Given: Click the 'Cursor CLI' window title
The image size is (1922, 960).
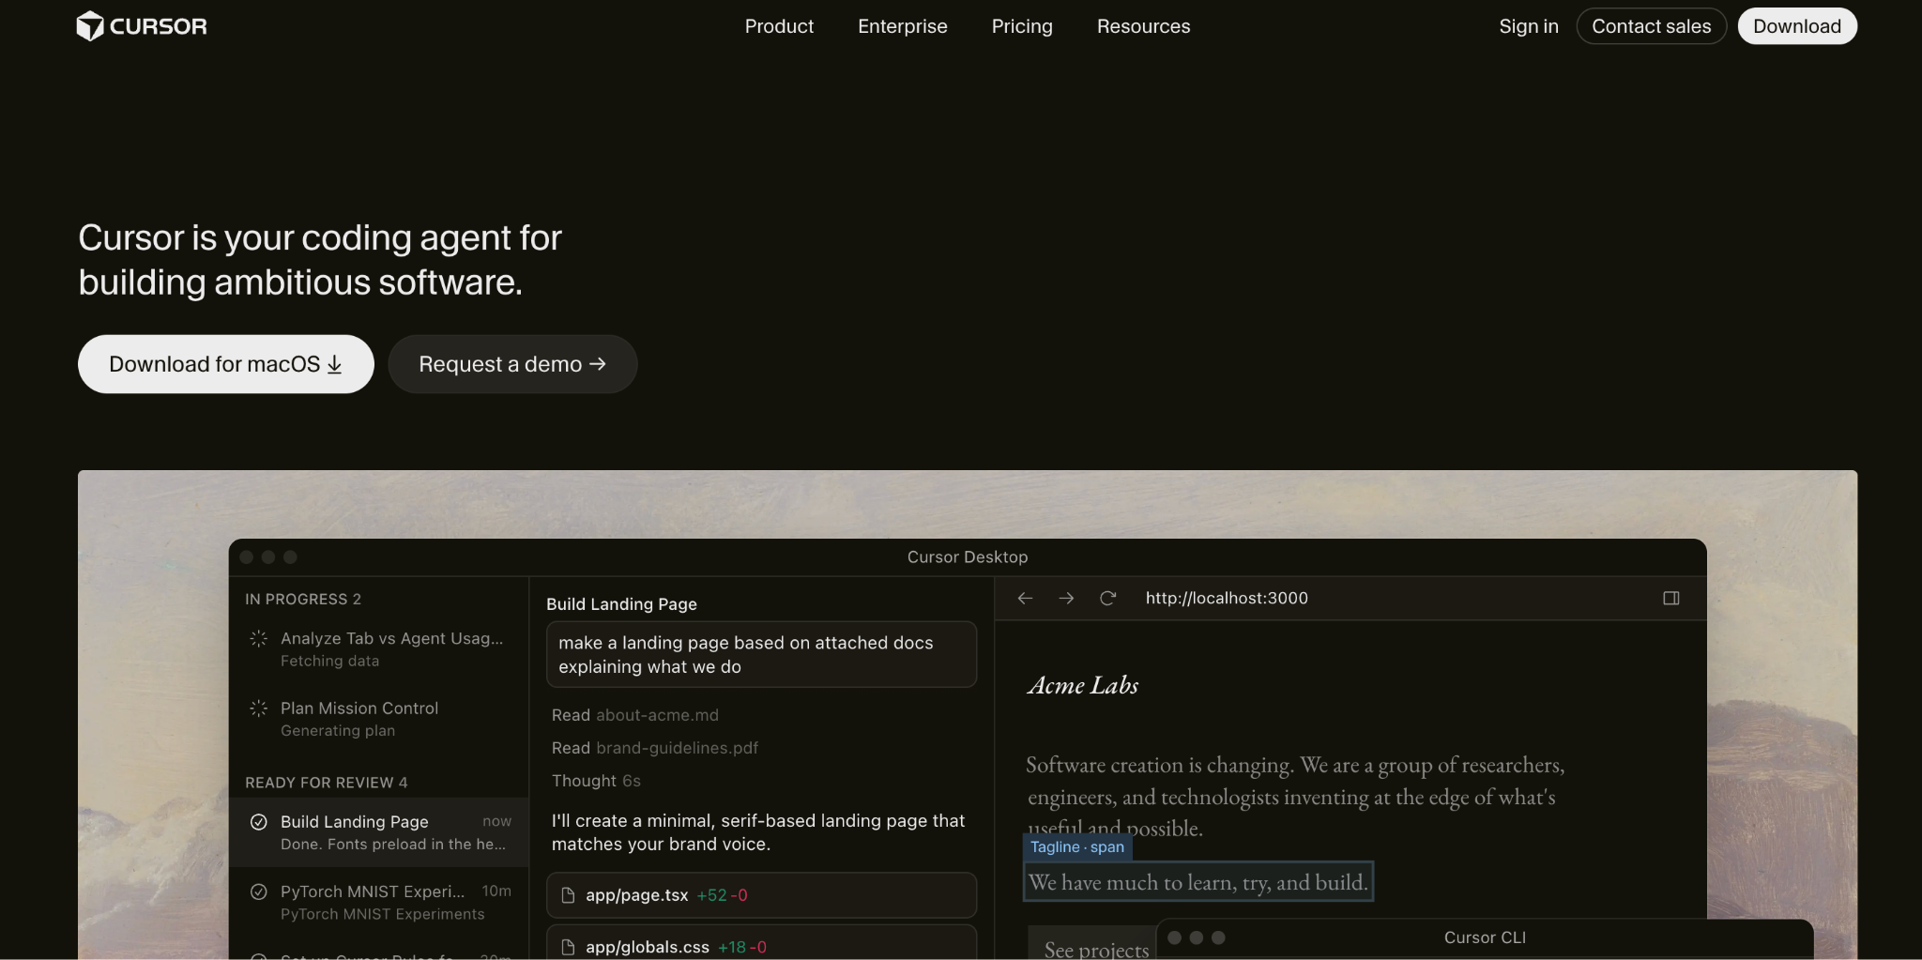Looking at the screenshot, I should (x=1485, y=937).
